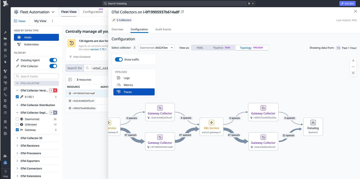This screenshot has height=179, width=360.
Task: Click the Datadog logo icon
Action: coord(5,4)
